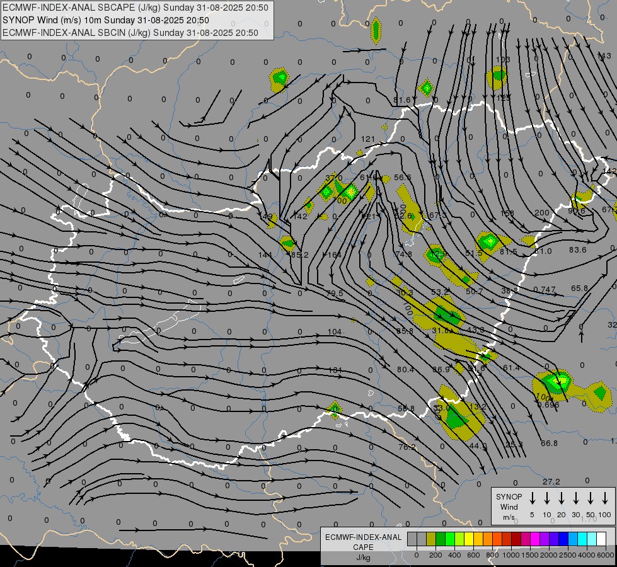Click the map value 79.5
Screen dimensions: 617x567
coord(335,294)
